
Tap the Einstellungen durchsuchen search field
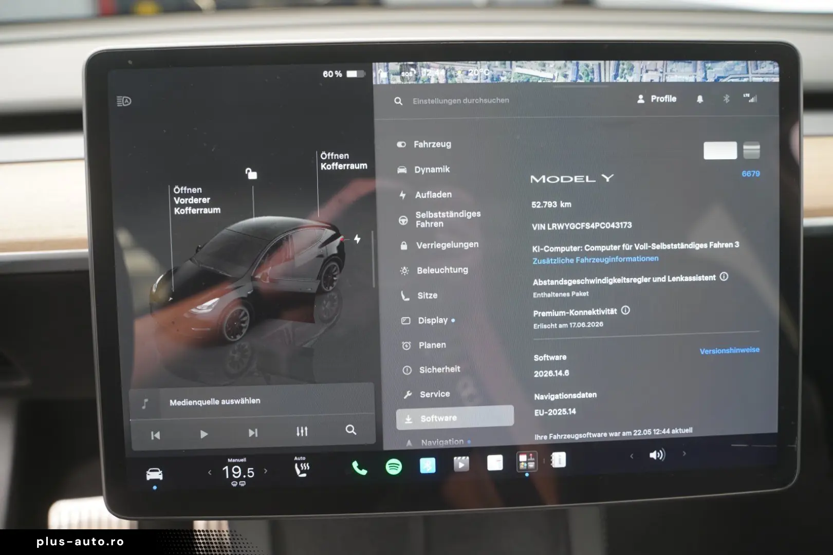click(460, 101)
